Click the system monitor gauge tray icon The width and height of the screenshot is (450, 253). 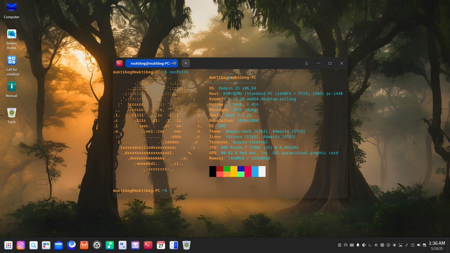tap(346, 245)
